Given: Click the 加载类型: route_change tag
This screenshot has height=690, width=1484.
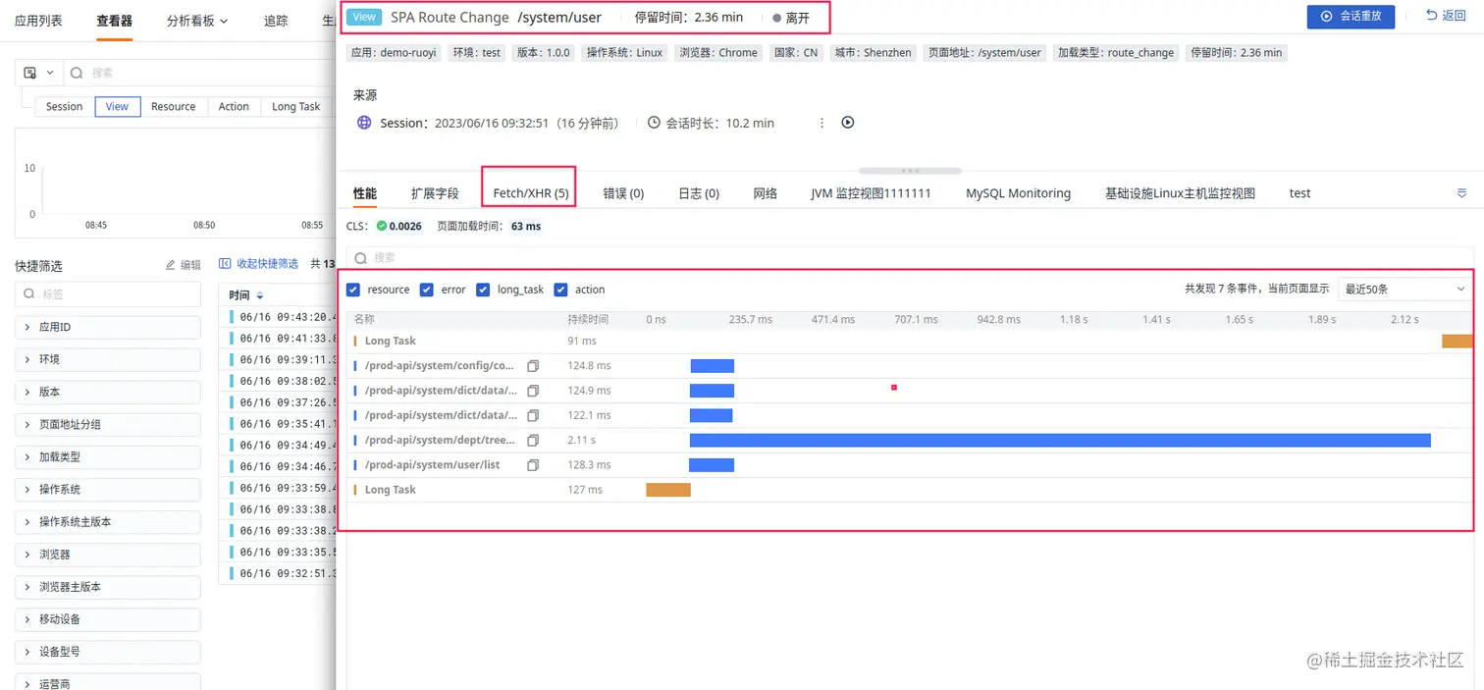Looking at the screenshot, I should coord(1115,53).
